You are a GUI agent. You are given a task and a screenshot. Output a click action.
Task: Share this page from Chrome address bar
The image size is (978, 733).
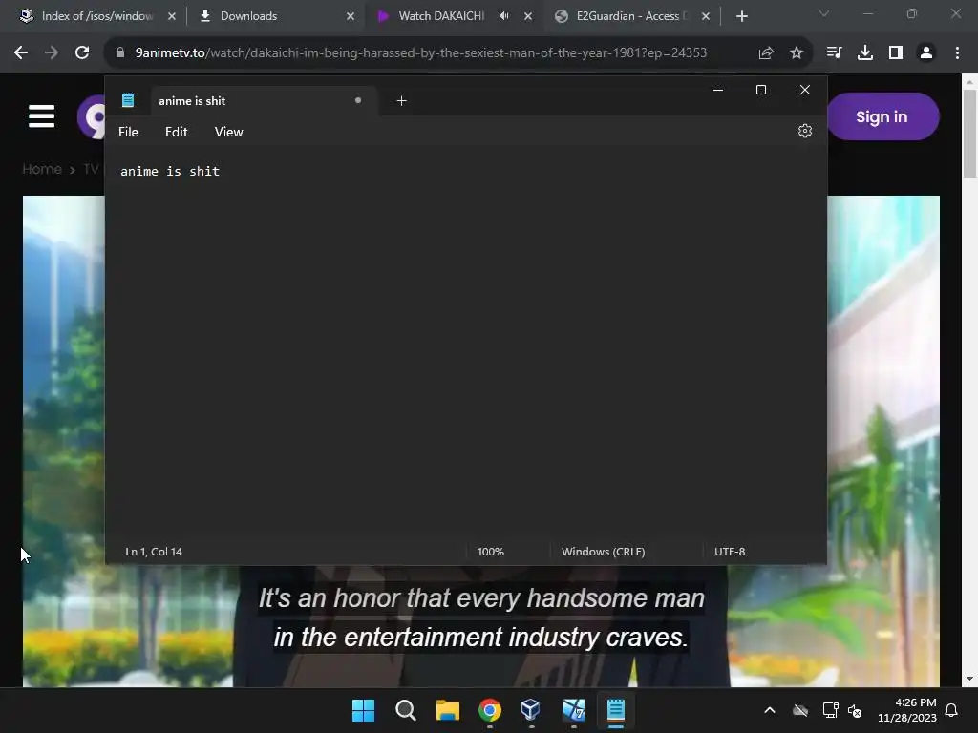click(766, 53)
